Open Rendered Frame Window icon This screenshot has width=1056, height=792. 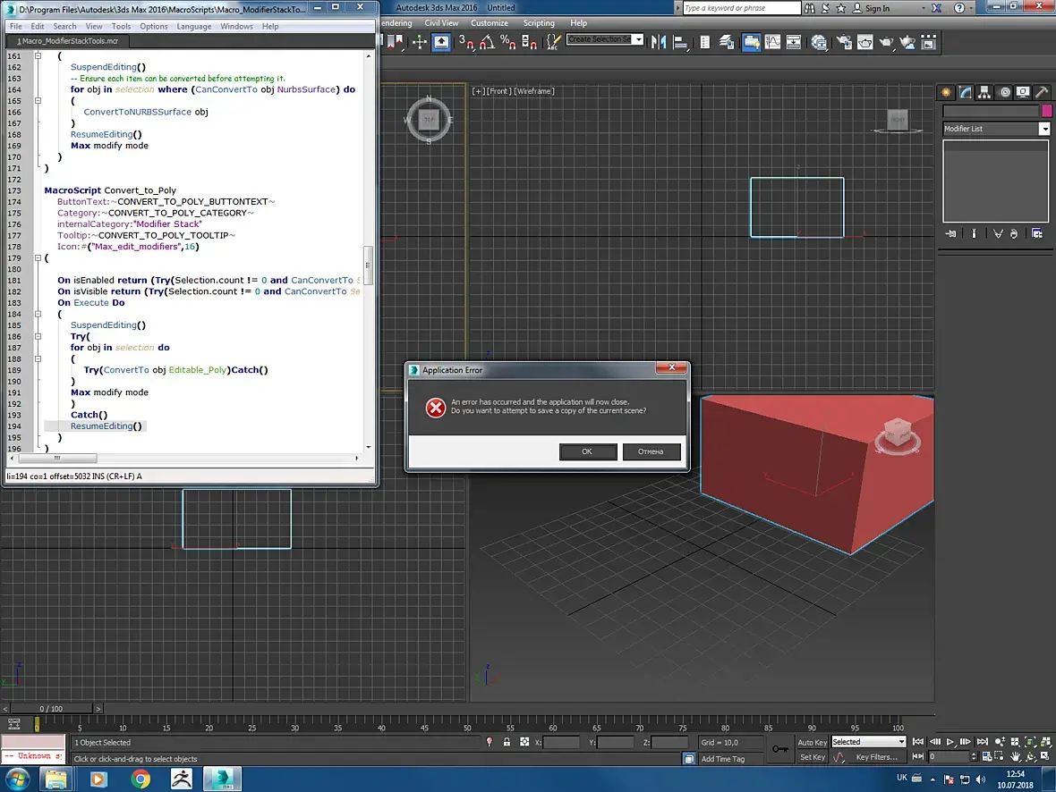pyautogui.click(x=864, y=42)
